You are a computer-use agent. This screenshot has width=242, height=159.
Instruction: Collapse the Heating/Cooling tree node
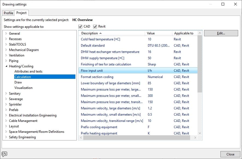pos(6,66)
